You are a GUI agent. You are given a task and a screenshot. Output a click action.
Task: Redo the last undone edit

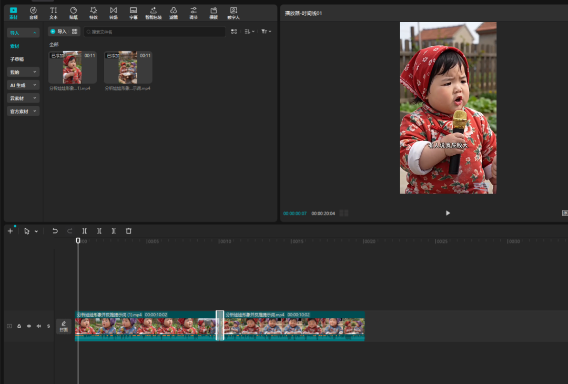[69, 231]
